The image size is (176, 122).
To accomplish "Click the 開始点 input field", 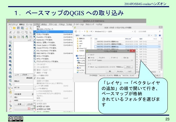I will pyautogui.click(x=24, y=84).
